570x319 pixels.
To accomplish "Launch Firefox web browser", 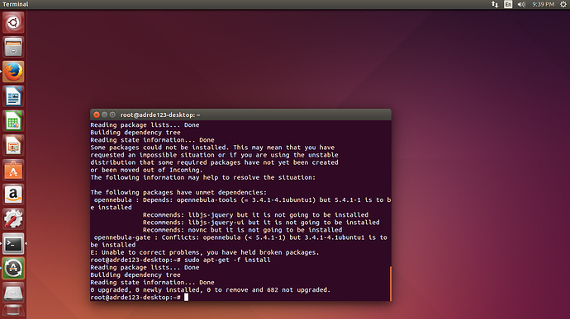I will point(13,72).
